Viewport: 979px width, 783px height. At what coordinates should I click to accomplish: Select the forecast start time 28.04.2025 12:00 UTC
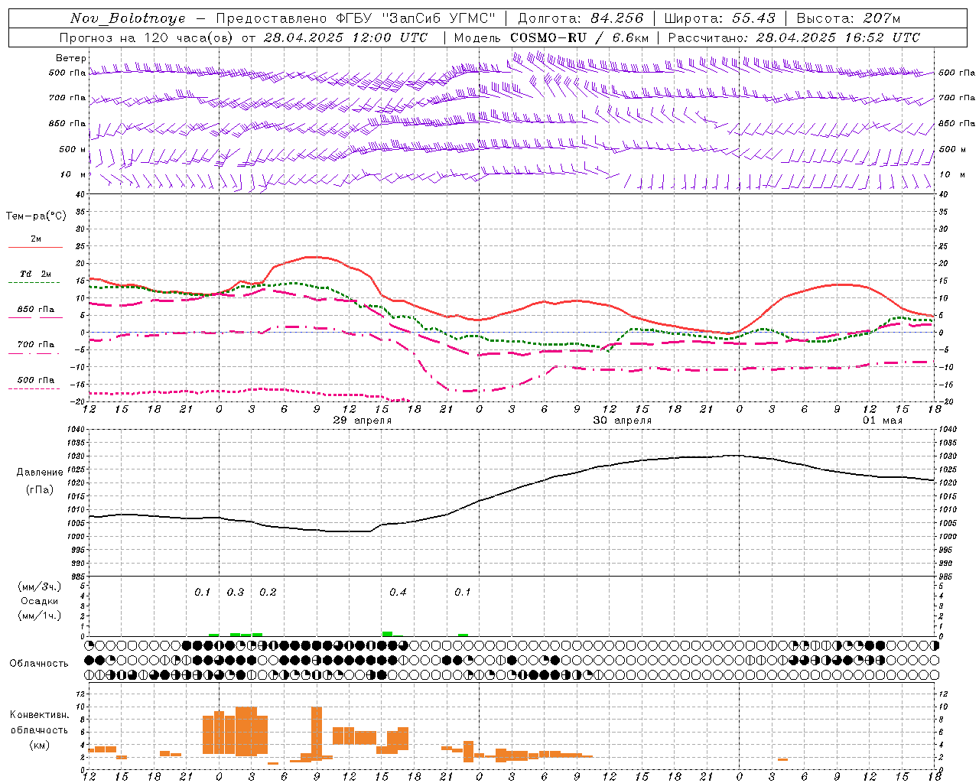coord(346,37)
